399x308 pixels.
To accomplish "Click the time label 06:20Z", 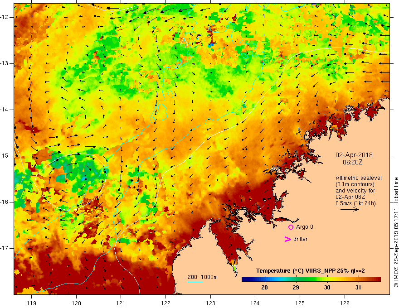I will point(352,162).
